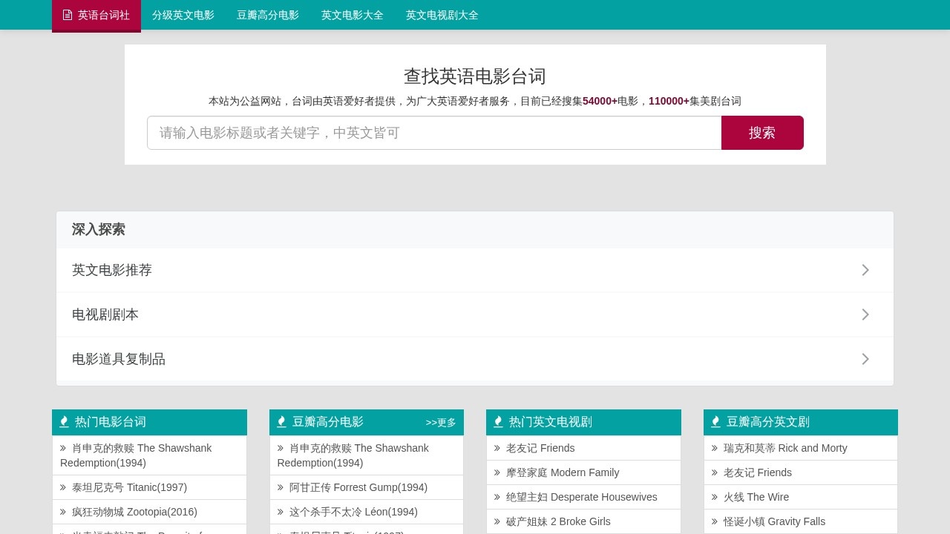Click the pen icon on 豆瓣高分英文剧 header

coord(715,421)
